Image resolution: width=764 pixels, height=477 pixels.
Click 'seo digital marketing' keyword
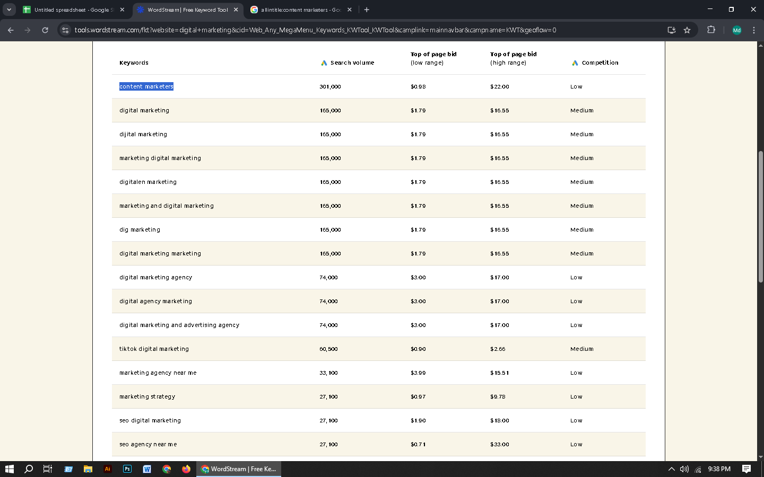[x=150, y=420]
